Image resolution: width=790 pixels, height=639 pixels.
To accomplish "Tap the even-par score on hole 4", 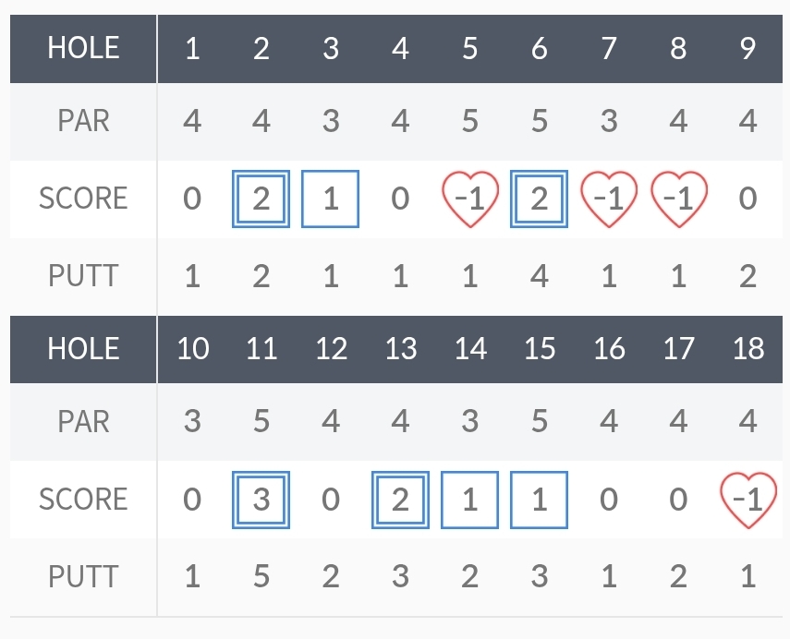I will [400, 199].
